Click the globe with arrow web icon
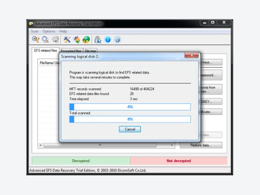The width and height of the screenshot is (260, 195). pos(86,40)
